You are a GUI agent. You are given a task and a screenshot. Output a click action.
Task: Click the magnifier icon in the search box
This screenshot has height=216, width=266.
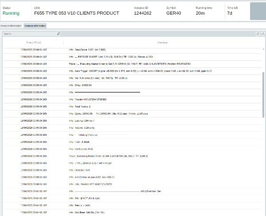[59, 34]
